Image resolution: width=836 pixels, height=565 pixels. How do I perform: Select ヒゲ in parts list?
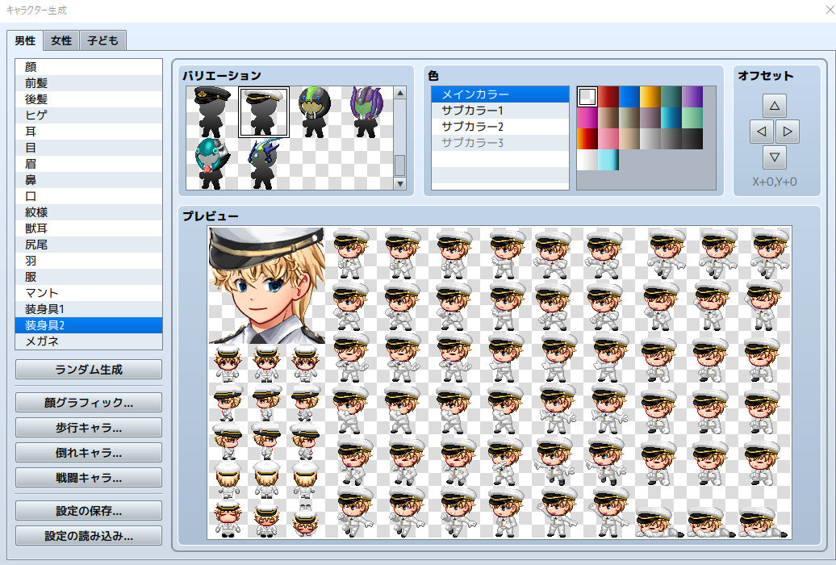pyautogui.click(x=89, y=115)
